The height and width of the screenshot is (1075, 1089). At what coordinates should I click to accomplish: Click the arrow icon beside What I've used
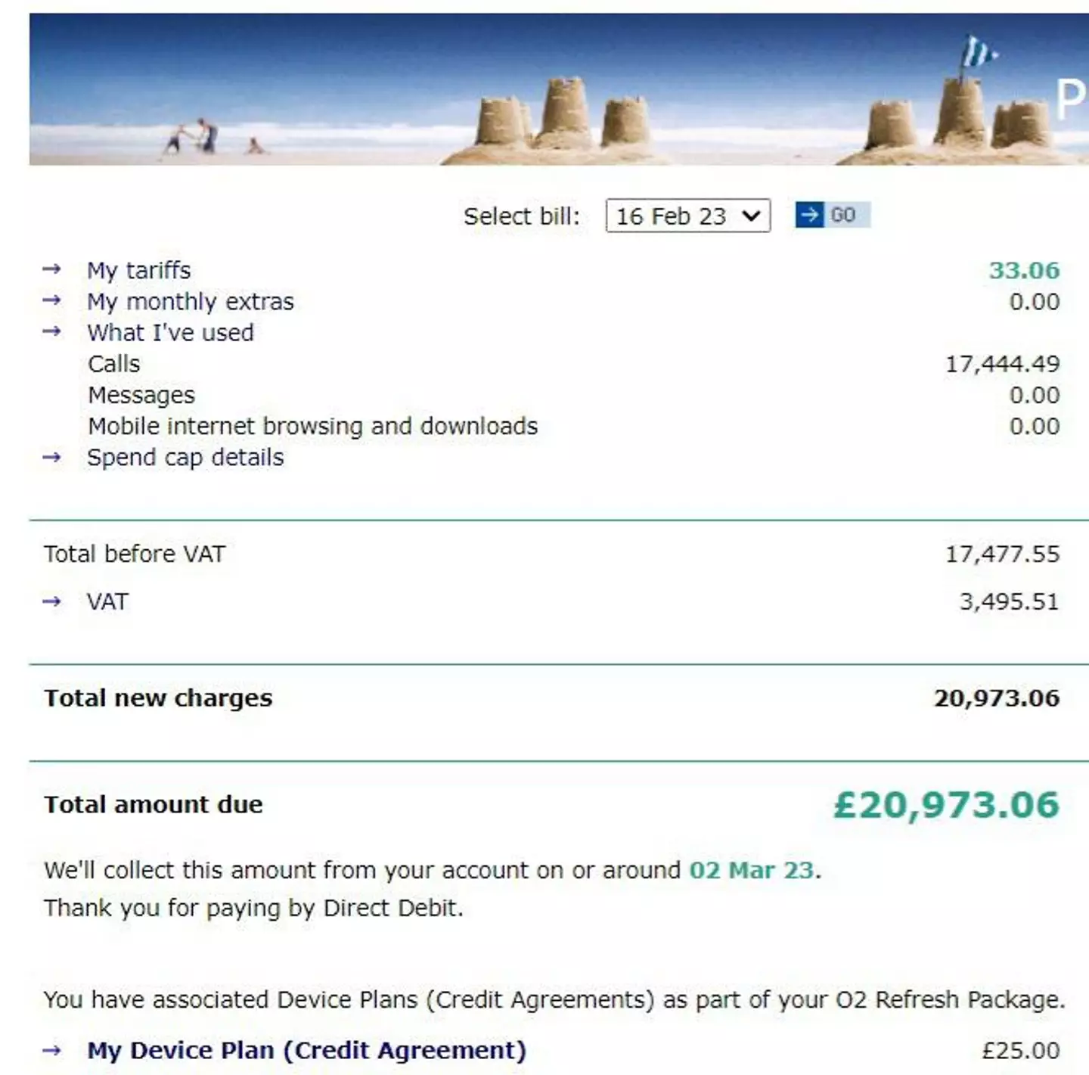coord(51,332)
